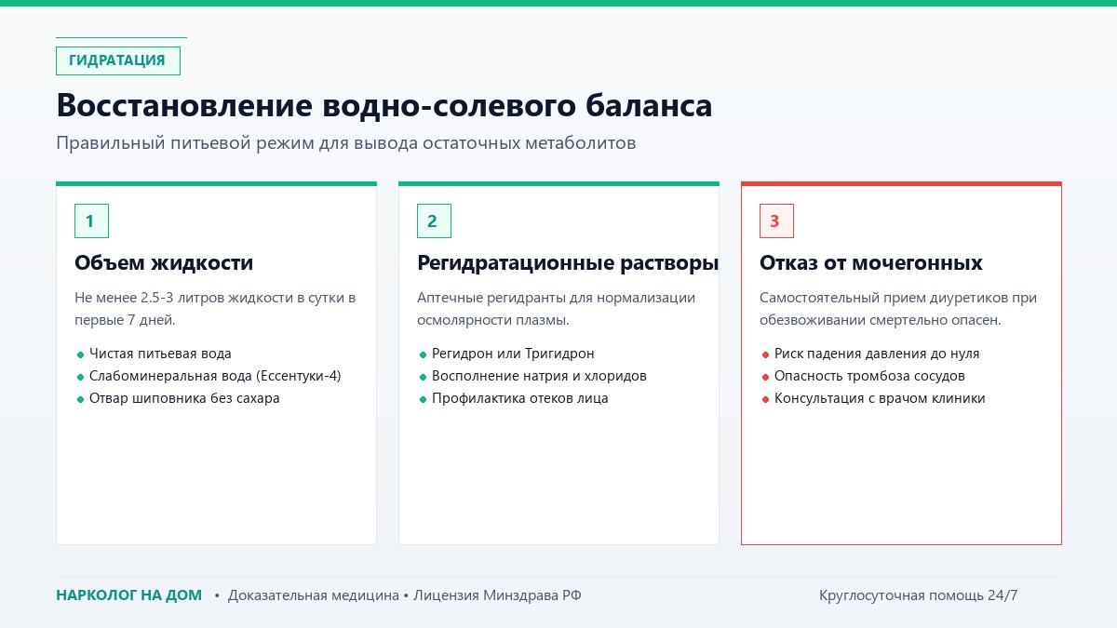This screenshot has height=628, width=1117.
Task: Click the НАРКОЛОГ НА ДОМ footer brand
Action: pos(128,595)
